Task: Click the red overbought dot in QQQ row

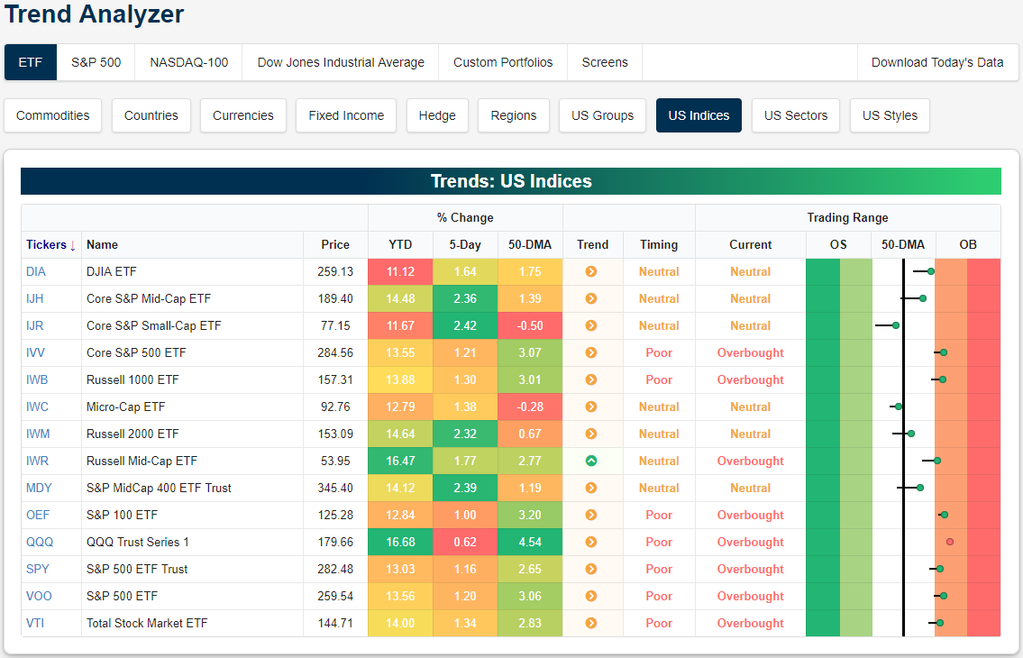Action: pos(950,542)
